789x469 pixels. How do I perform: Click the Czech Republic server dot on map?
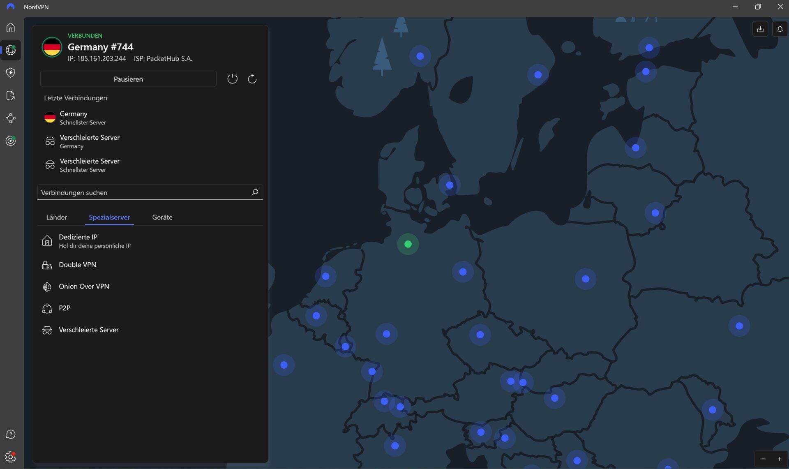click(480, 335)
